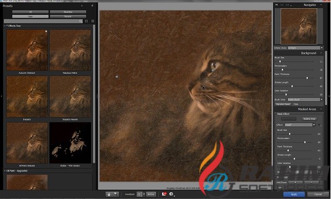Open the help question mark icon

coord(171,194)
